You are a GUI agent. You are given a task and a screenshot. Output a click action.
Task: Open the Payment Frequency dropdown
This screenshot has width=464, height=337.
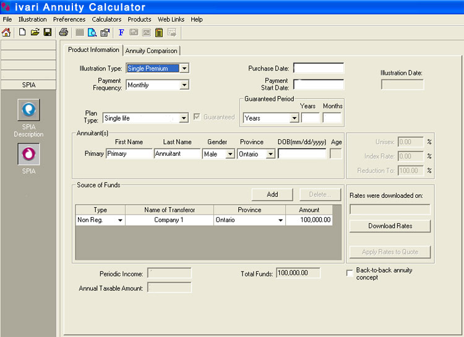[x=184, y=85]
